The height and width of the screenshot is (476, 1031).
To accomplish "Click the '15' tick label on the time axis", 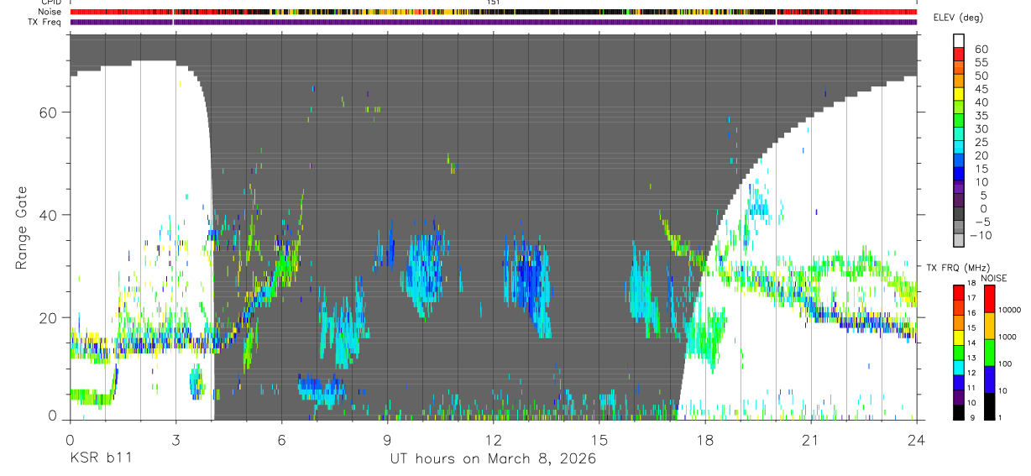I will coord(599,439).
